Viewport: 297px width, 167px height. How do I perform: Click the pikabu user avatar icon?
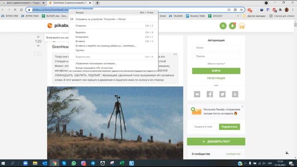click(x=242, y=26)
